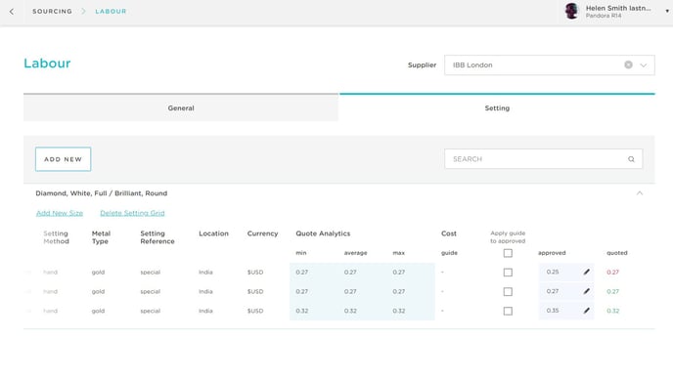Toggle the header Apply guide to approved checkbox
The image size is (673, 380).
click(x=508, y=253)
